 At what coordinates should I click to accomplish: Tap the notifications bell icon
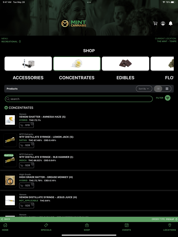[x=171, y=23]
